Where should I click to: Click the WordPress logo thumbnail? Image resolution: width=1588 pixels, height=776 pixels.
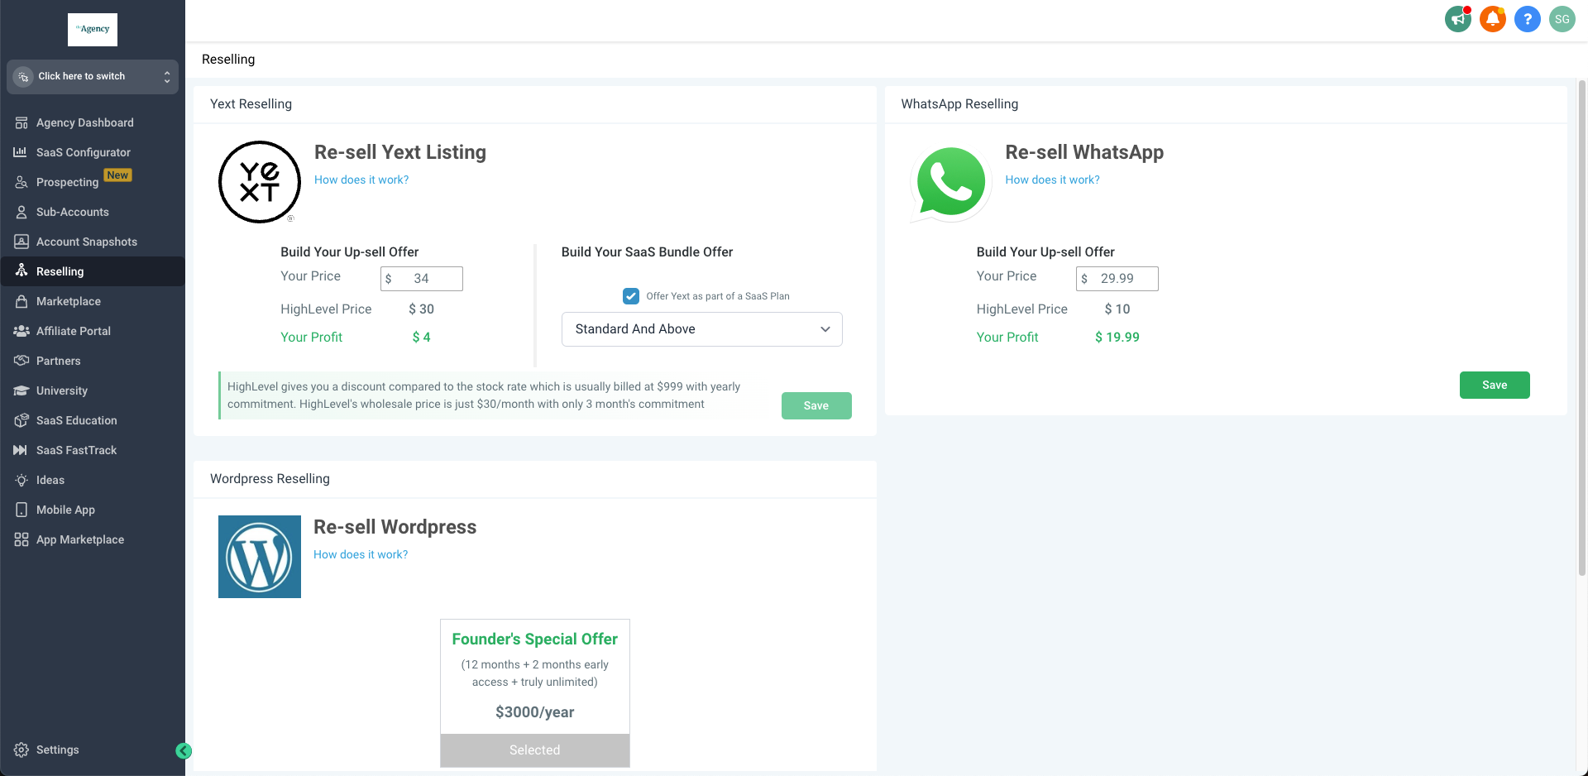coord(260,557)
